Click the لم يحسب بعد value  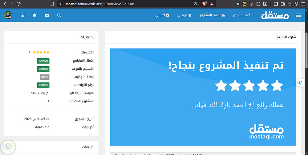[x=40, y=93]
